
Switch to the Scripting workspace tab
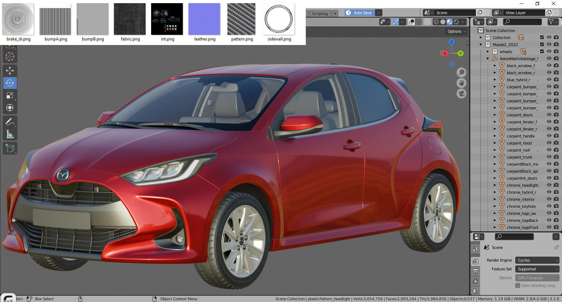(319, 13)
